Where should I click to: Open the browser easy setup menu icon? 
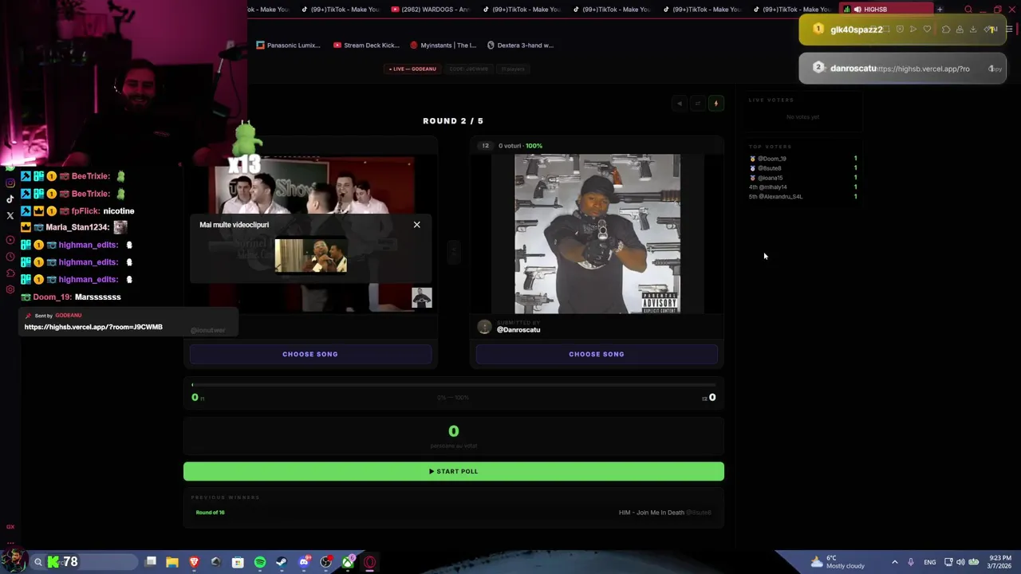point(1008,29)
